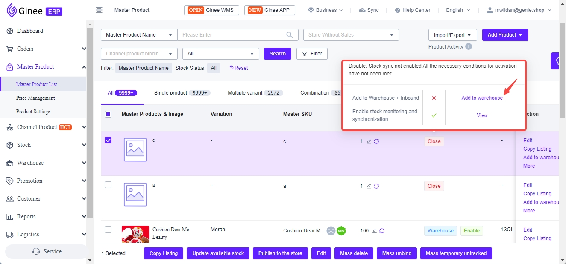Check the checkbox for product a
Viewport: 566px width, 264px height.
(108, 185)
